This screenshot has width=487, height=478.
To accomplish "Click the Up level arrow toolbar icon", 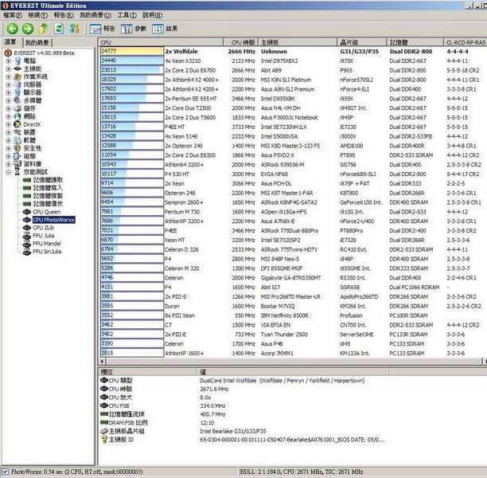I will click(x=43, y=29).
